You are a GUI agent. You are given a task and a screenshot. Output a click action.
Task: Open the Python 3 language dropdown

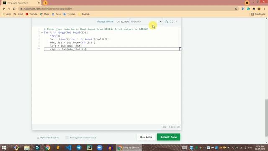pyautogui.click(x=146, y=21)
